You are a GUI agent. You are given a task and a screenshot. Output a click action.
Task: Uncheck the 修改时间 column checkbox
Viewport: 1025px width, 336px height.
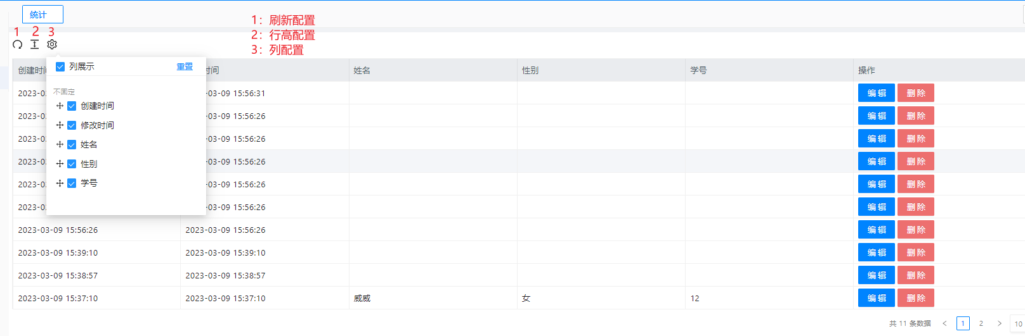click(72, 125)
